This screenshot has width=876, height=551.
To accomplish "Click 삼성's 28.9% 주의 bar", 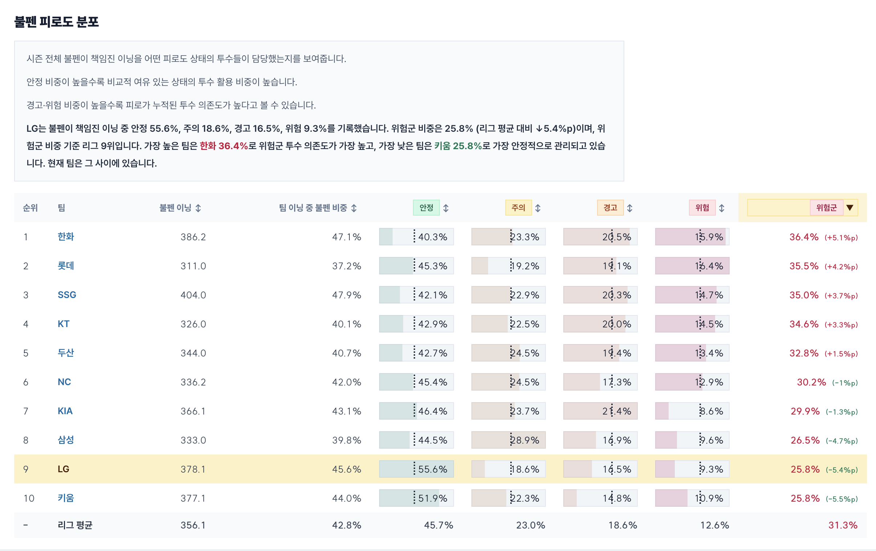I will (x=508, y=440).
